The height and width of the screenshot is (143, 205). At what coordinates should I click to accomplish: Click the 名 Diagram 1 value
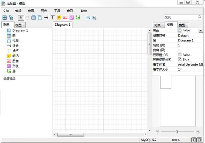pos(186,40)
